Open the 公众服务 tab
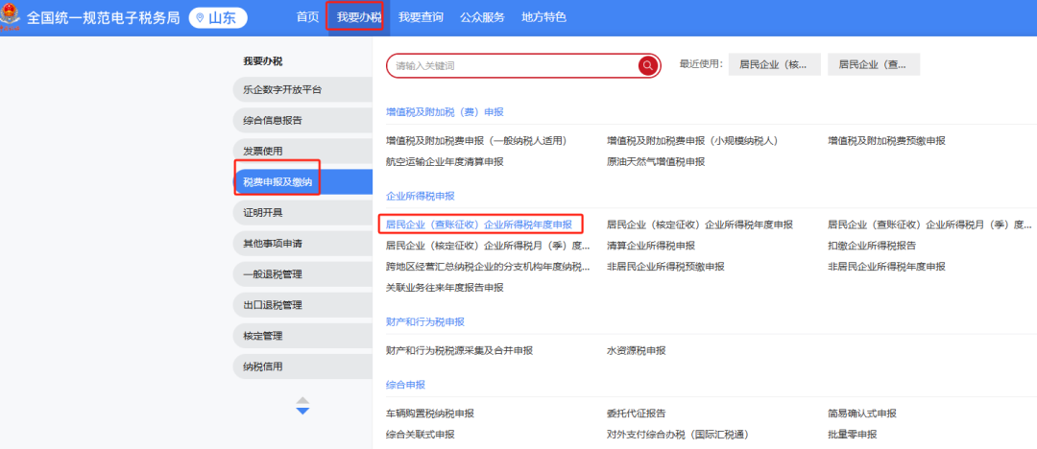The image size is (1037, 449). click(482, 18)
